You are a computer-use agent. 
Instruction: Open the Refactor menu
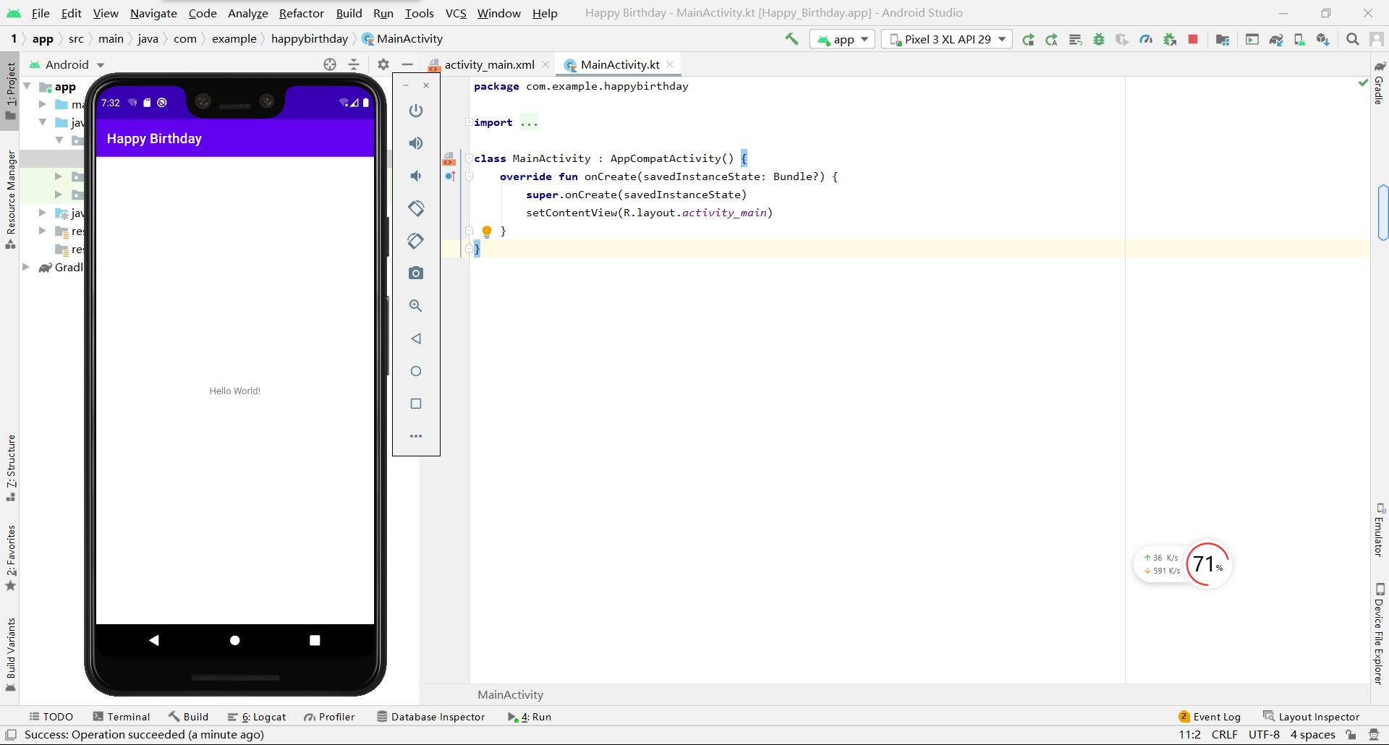tap(302, 13)
